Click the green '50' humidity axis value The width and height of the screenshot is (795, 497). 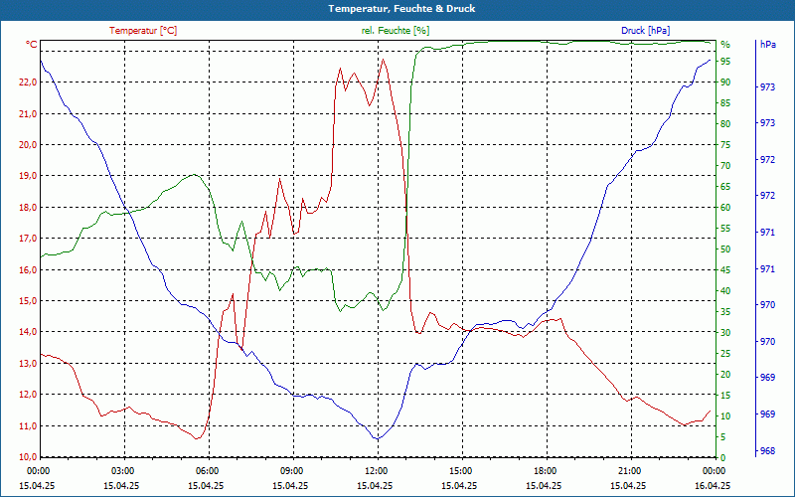click(725, 249)
